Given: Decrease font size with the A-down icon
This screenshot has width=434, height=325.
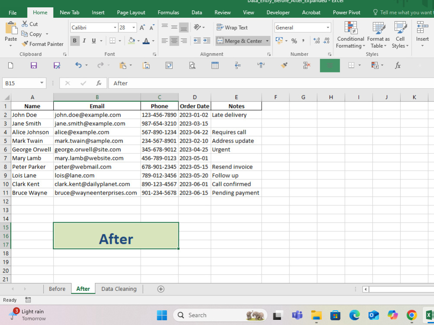Looking at the screenshot, I should point(151,28).
